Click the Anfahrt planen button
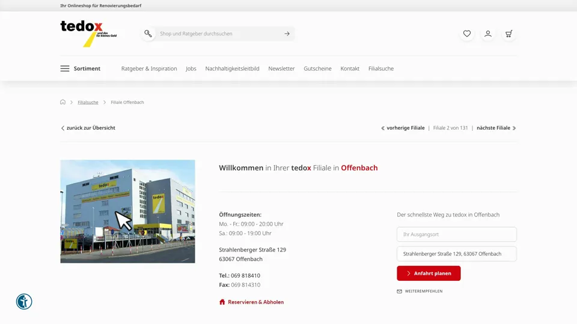Viewport: 577px width, 324px height. 429,274
